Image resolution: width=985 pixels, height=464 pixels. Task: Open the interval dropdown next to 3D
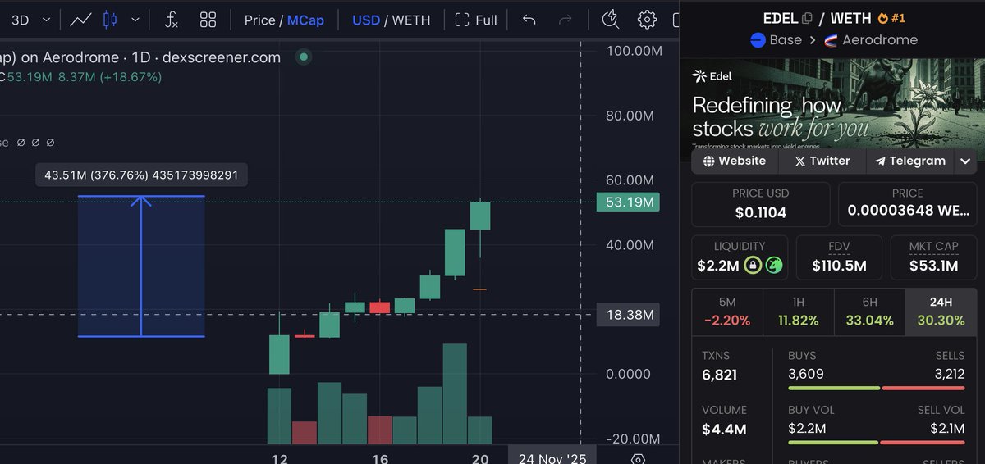coord(46,20)
